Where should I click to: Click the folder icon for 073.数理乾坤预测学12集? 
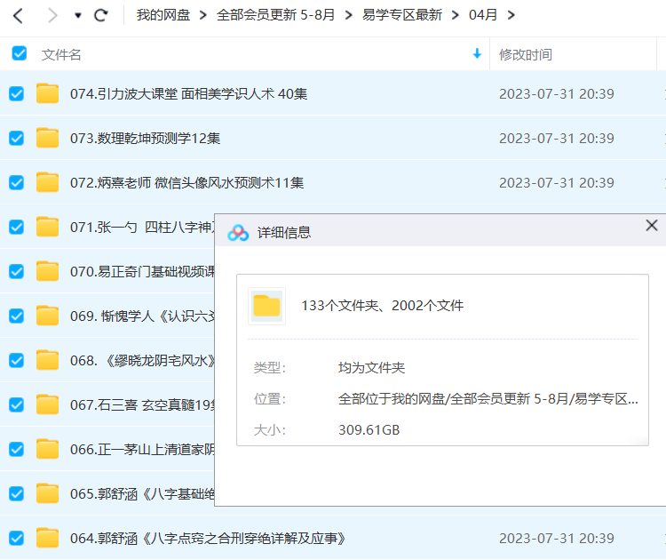(x=47, y=138)
